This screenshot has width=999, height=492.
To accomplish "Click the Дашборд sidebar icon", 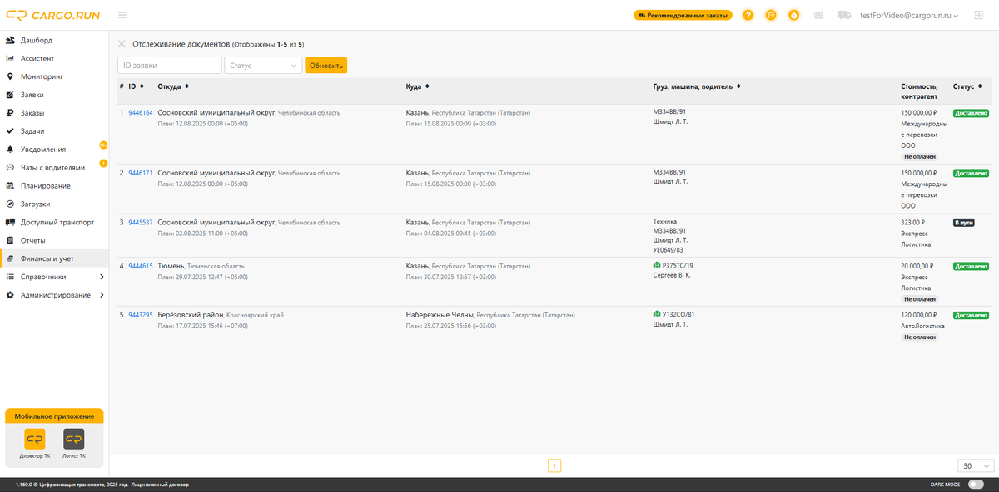I will (9, 40).
